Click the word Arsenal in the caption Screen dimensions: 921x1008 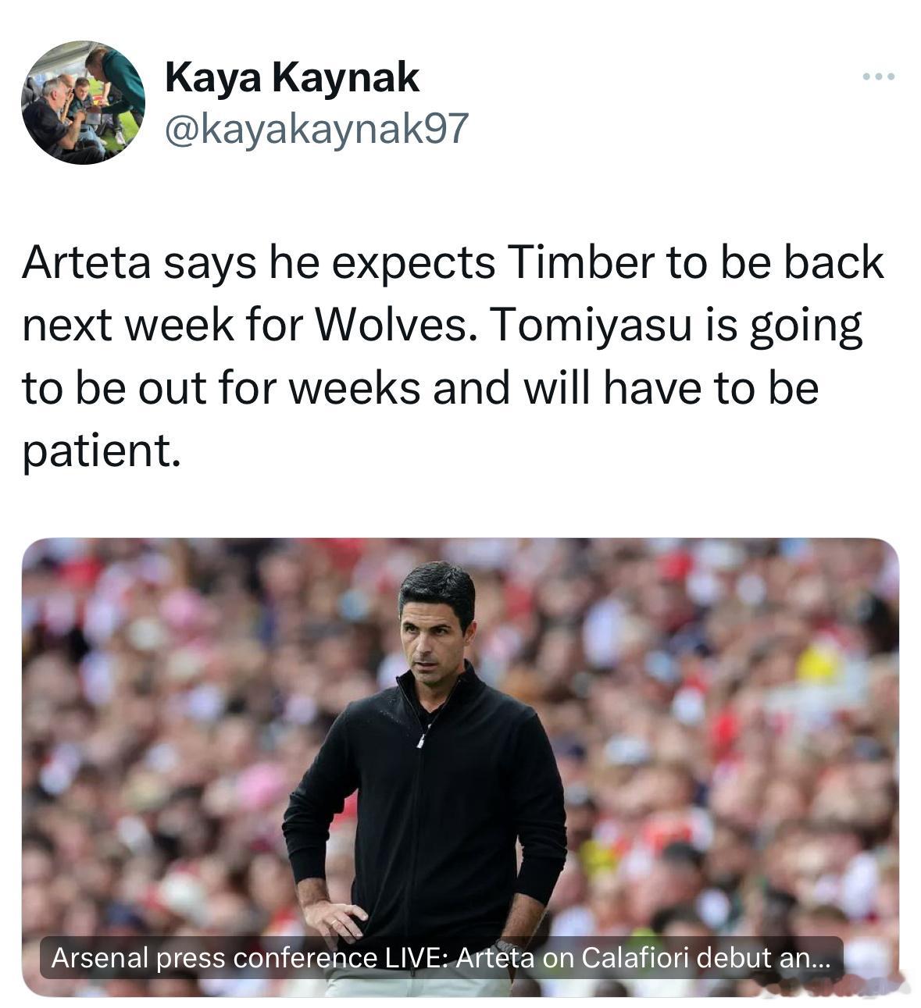click(100, 957)
